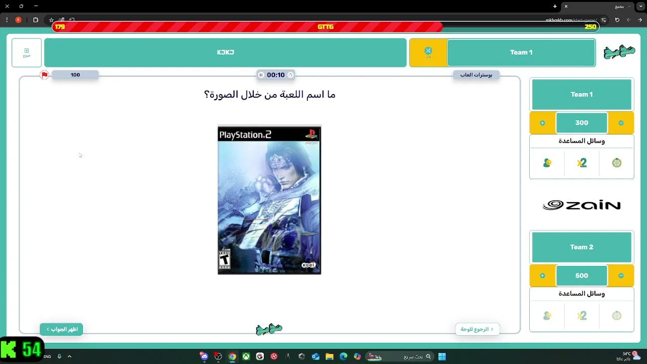Decrease Team 2 score with minus
This screenshot has width=647, height=364.
621,276
